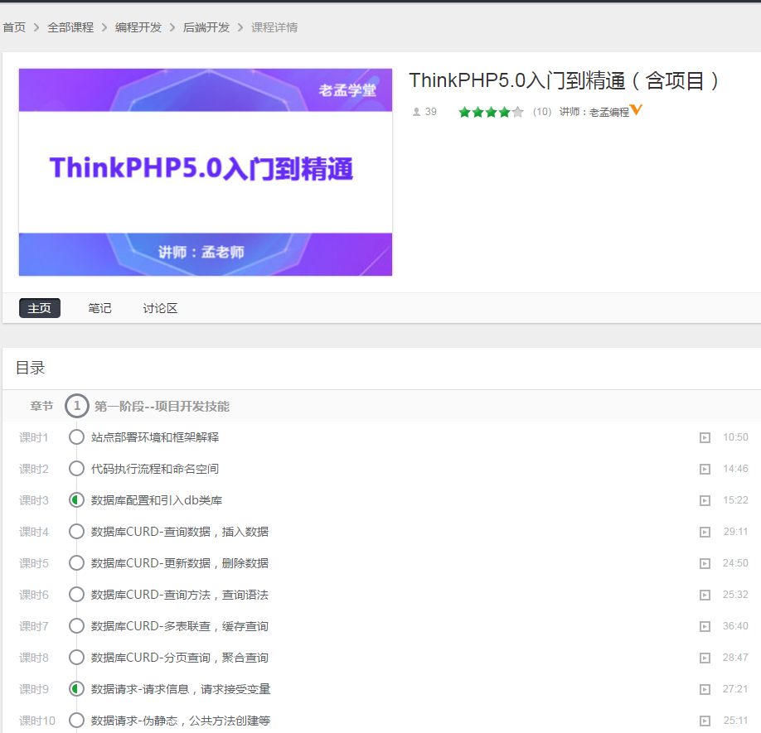Image resolution: width=761 pixels, height=733 pixels.
Task: Click the play icon for lesson 24:50
Action: coord(705,564)
